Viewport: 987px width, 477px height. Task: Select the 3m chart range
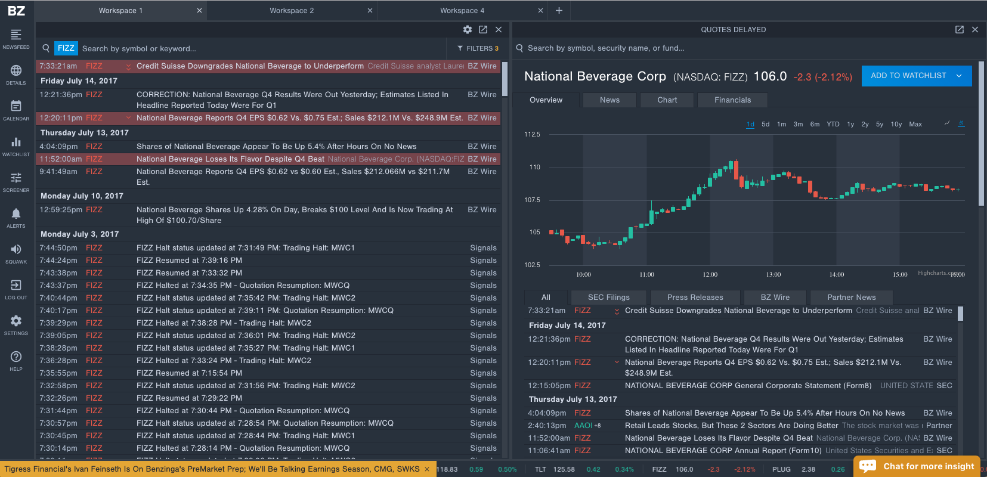click(798, 124)
